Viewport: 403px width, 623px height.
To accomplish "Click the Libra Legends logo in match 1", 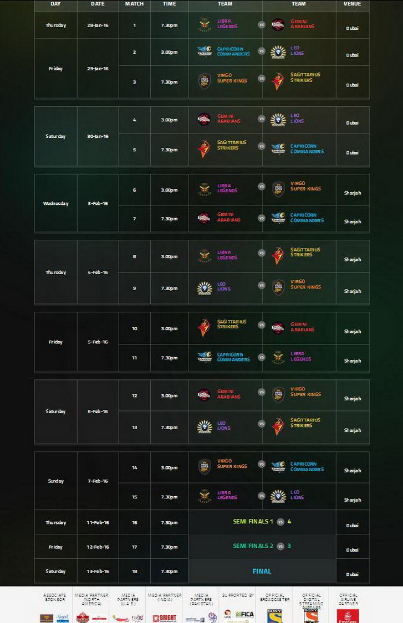I will coord(205,25).
